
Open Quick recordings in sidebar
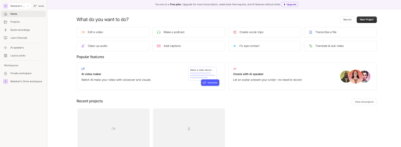coord(23,30)
